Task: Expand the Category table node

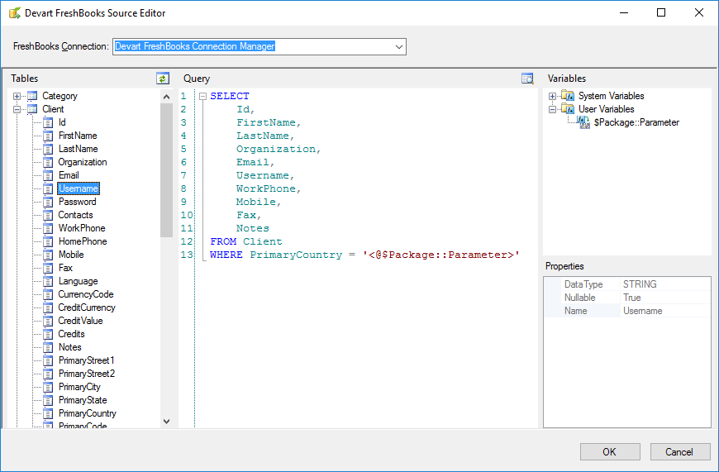Action: (x=17, y=96)
